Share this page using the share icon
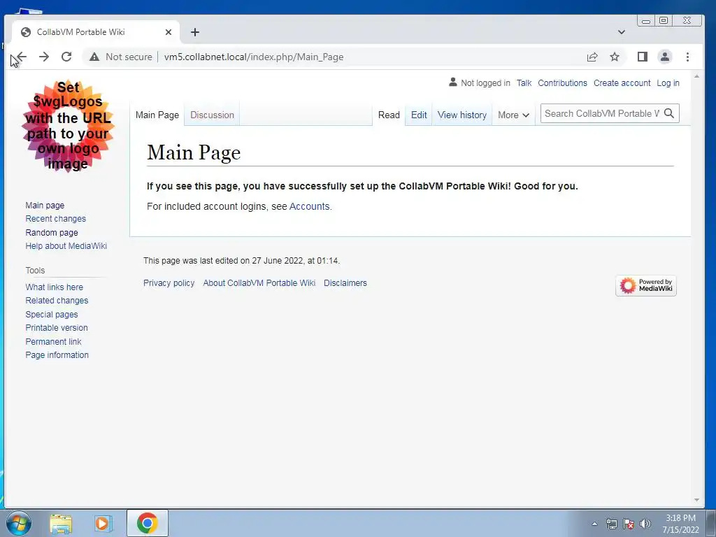Image resolution: width=716 pixels, height=537 pixels. click(592, 57)
